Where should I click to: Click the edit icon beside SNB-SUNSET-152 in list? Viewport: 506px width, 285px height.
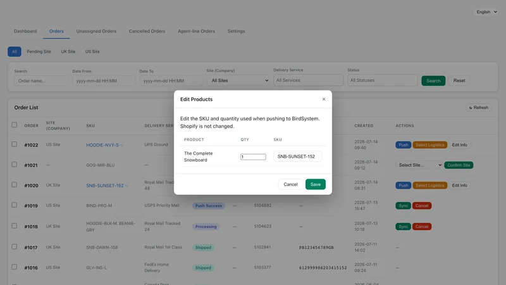click(126, 186)
